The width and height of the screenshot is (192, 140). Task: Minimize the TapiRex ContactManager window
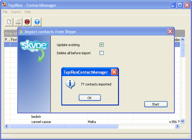pos(173,5)
